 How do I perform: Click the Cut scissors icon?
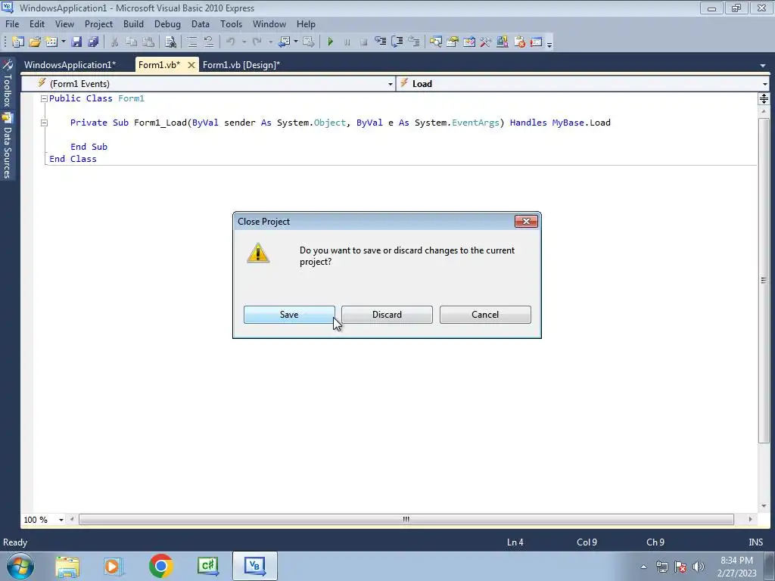click(114, 42)
